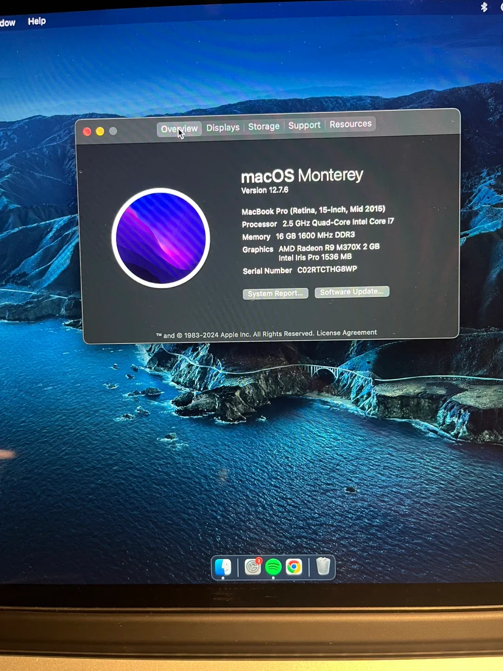Click AMD Radeon R9 M370X 2 GB text
Image resolution: width=503 pixels, height=671 pixels.
coord(329,247)
